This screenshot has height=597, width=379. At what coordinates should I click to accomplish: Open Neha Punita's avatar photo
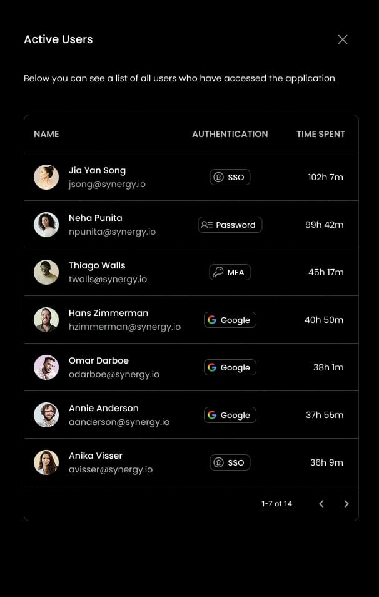46,225
